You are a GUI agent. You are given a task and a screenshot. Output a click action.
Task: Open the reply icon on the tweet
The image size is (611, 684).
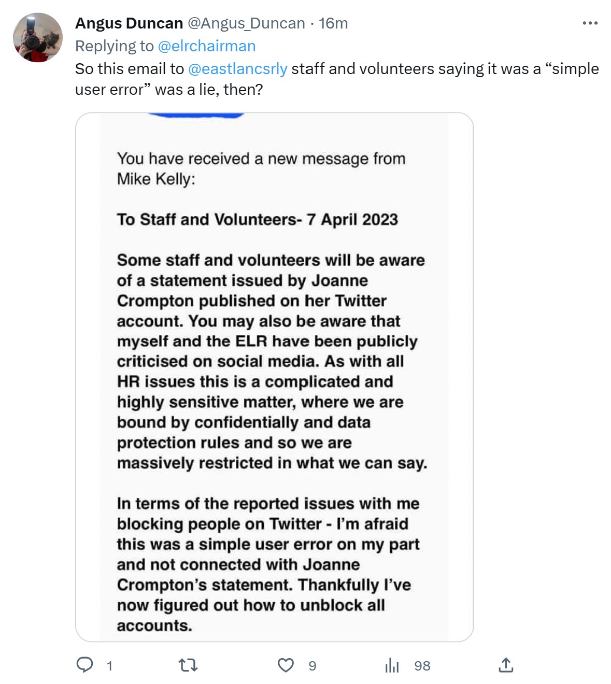(84, 665)
